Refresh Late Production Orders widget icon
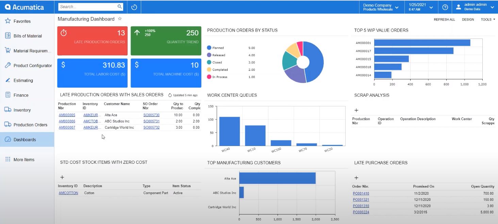Screen dimensions: 498x224 point(170,95)
